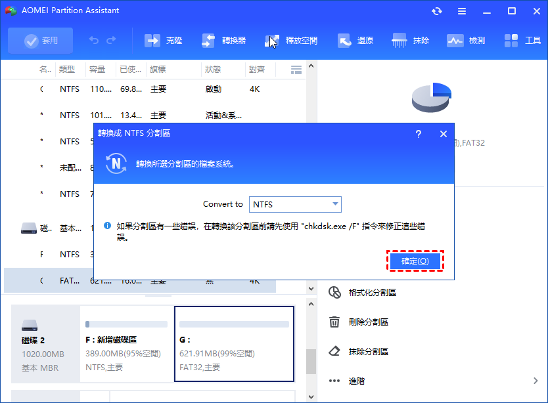548x403 pixels.
Task: Close the 轉換成 NTFS 分割區 dialog
Action: point(444,134)
